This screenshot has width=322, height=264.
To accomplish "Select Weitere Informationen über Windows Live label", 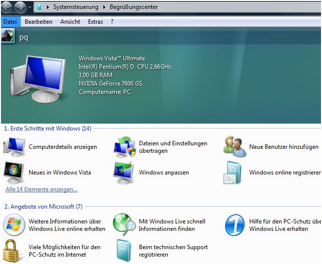I will tap(67, 225).
